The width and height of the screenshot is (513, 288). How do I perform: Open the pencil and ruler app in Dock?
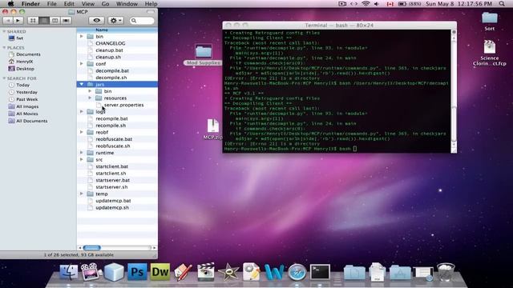click(x=183, y=272)
